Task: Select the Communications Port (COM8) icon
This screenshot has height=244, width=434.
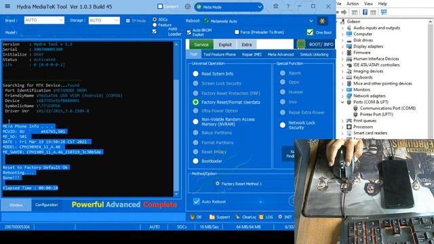Action: pyautogui.click(x=355, y=108)
